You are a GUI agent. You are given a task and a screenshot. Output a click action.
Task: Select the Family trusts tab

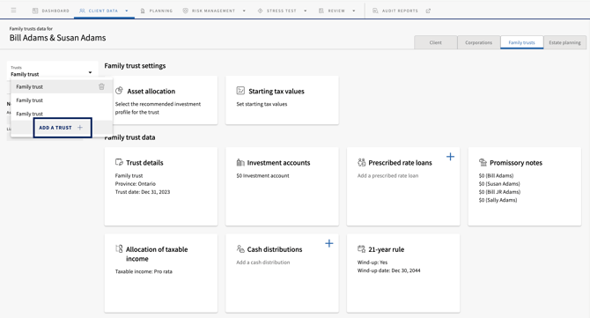pos(522,42)
